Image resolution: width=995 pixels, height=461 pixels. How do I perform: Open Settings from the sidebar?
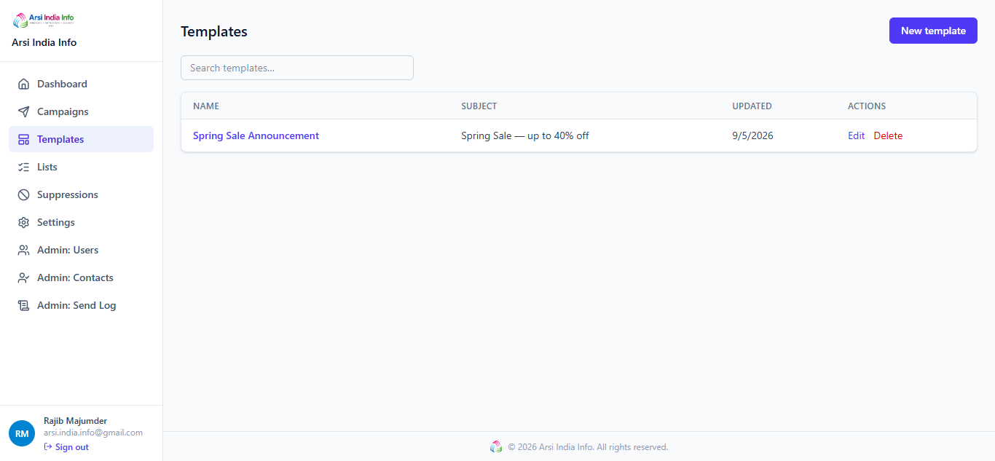pos(81,222)
